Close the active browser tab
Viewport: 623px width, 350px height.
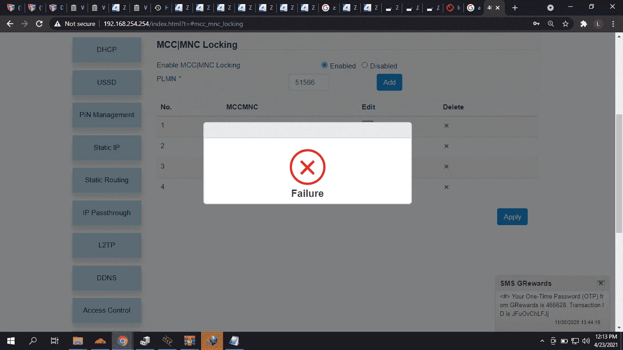coord(498,8)
